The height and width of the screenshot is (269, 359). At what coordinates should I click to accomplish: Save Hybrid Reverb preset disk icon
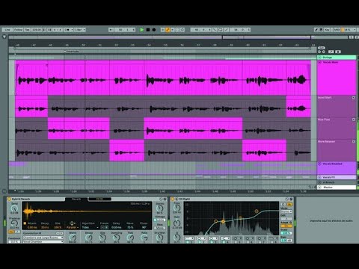pyautogui.click(x=165, y=199)
